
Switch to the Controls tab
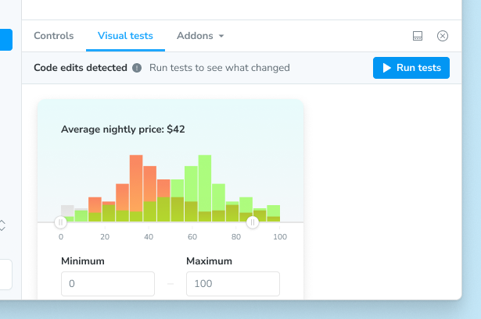53,36
